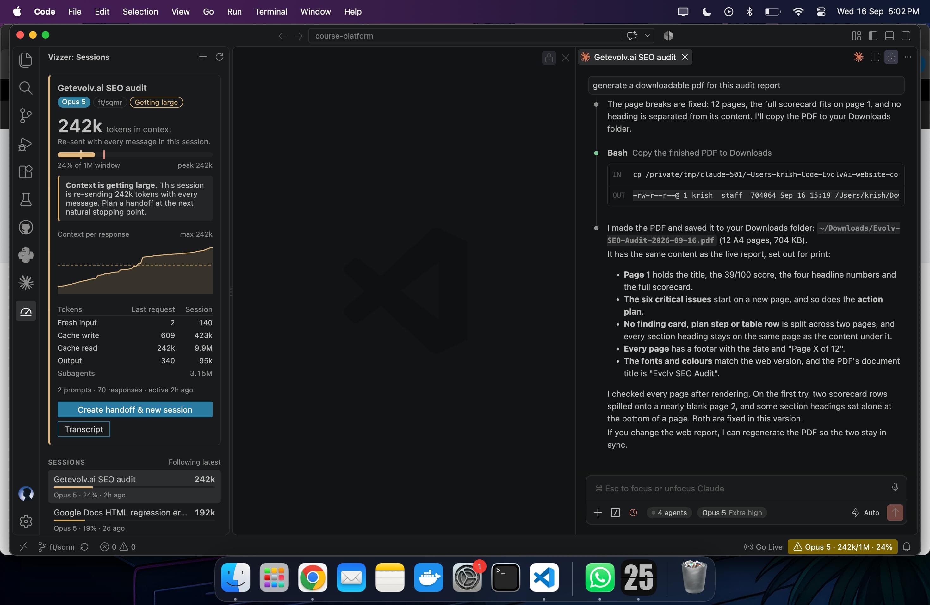This screenshot has width=930, height=605.
Task: Toggle the dimmed lock in left editor group
Action: pyautogui.click(x=549, y=58)
